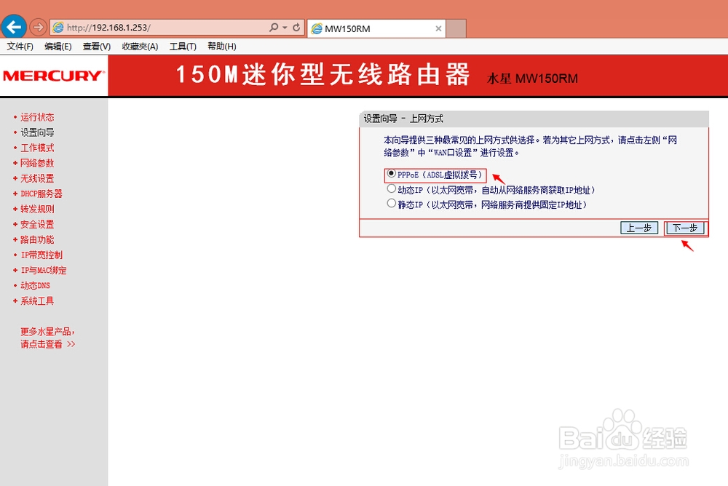Open the 工具(T) menu
This screenshot has height=486, width=728.
pos(183,47)
